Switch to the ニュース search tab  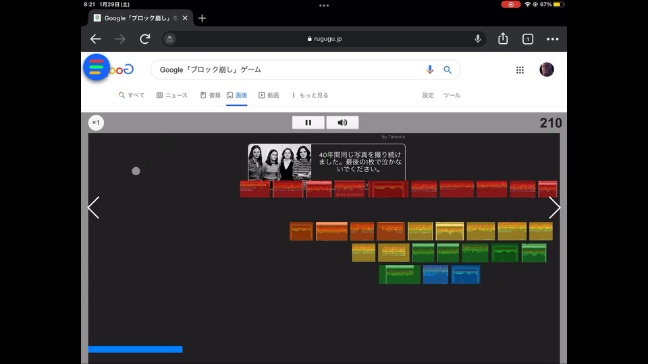coord(172,95)
